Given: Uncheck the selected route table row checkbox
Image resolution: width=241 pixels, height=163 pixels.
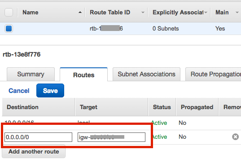Looking at the screenshot, I should (9, 28).
